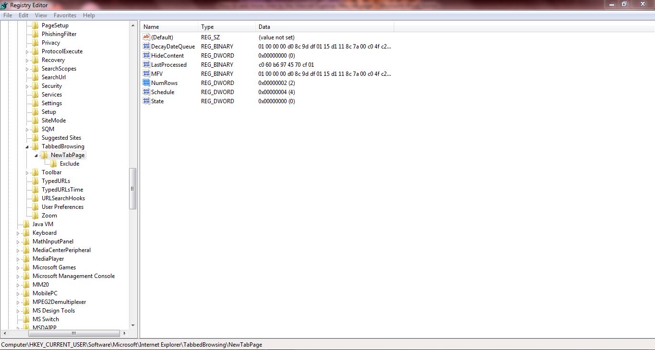
Task: Select the Setup key
Action: (x=49, y=112)
